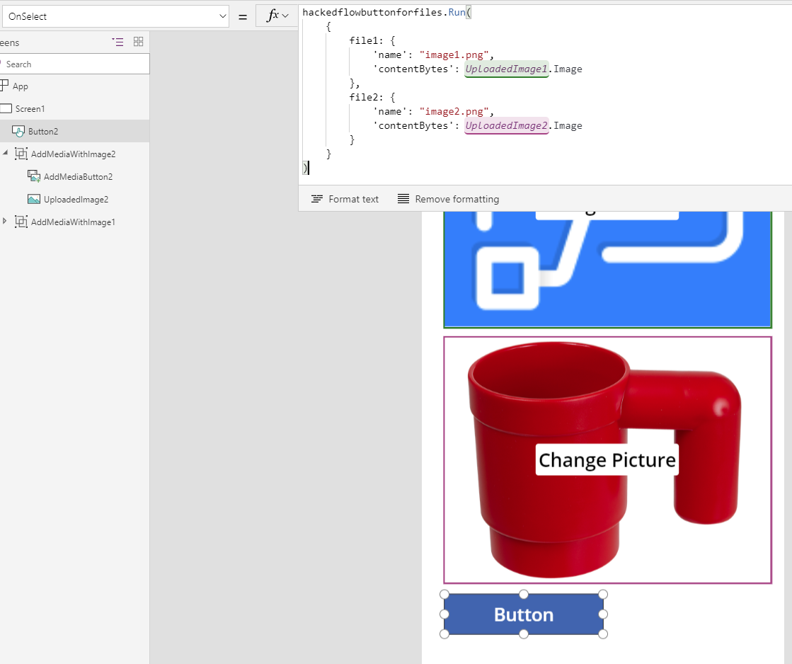Switch to thumbnail grid view icon

(138, 42)
